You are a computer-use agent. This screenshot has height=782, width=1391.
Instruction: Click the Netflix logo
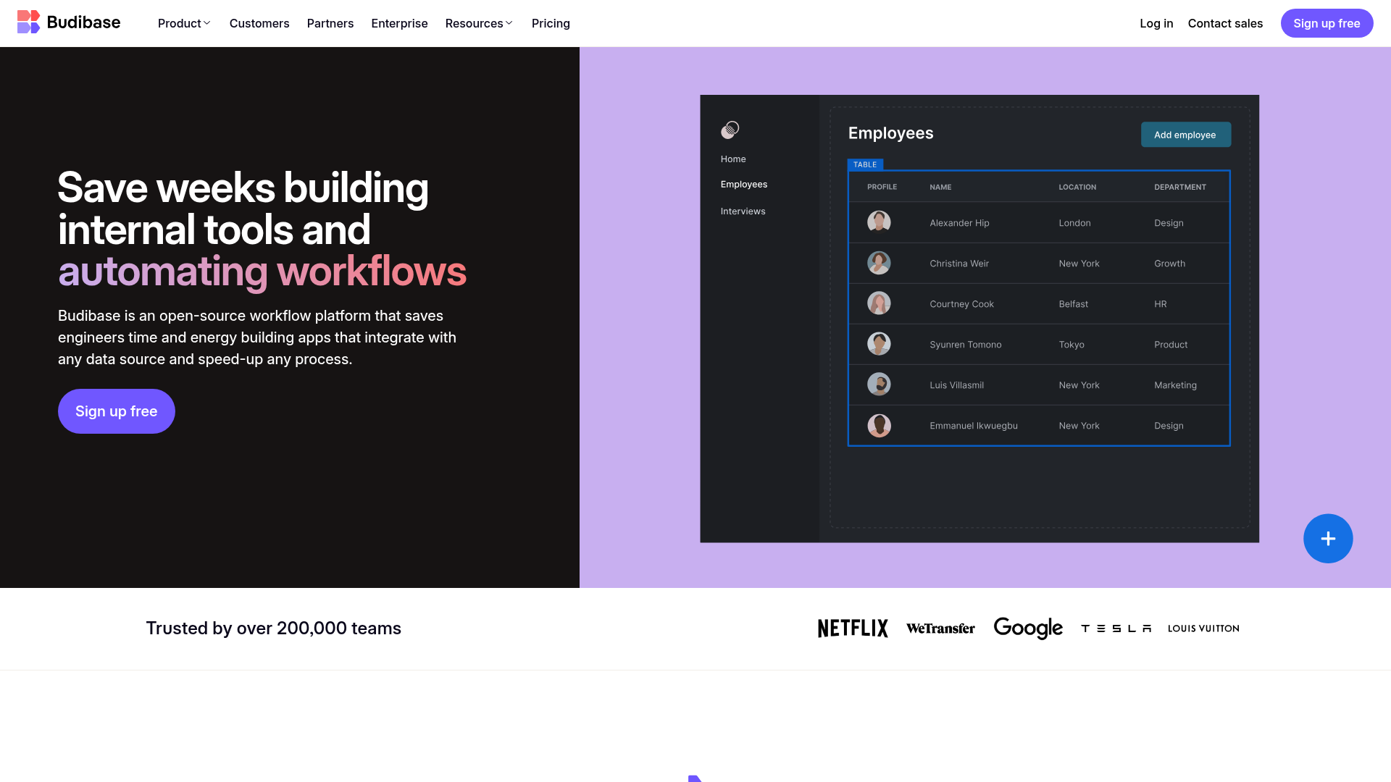(x=852, y=628)
